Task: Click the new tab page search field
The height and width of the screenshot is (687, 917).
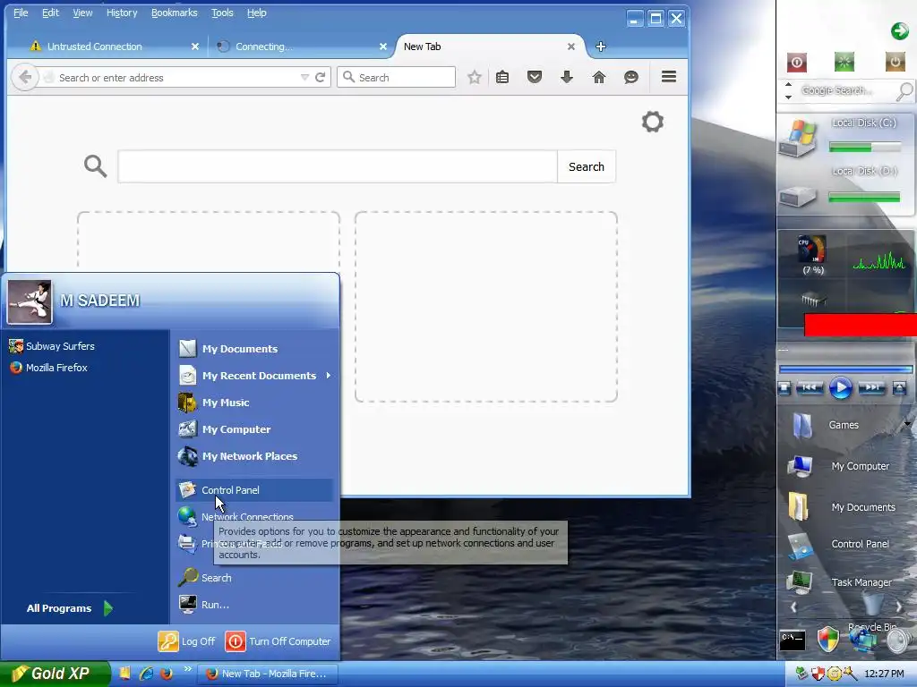Action: (338, 166)
